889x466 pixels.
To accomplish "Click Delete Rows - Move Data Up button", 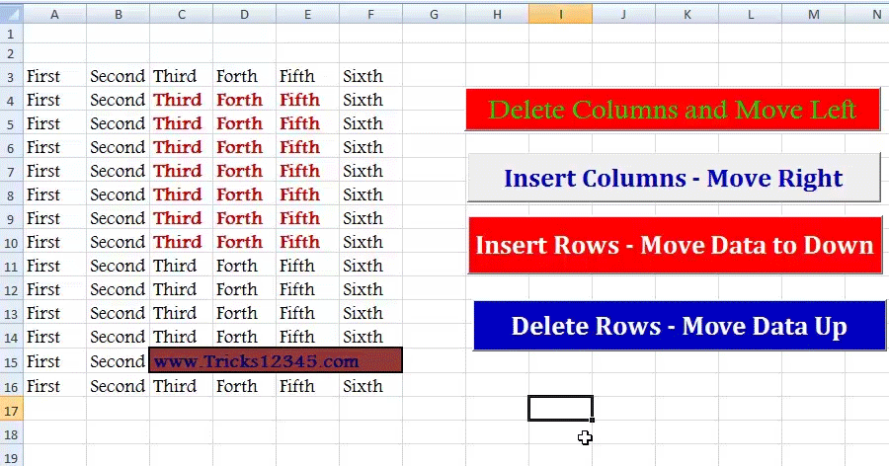I will (680, 326).
